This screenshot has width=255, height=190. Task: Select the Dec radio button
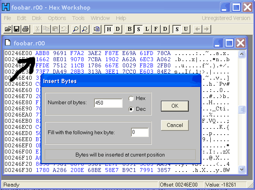click(131, 109)
